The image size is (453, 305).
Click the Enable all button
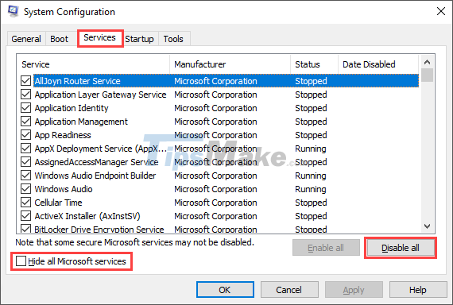point(326,248)
